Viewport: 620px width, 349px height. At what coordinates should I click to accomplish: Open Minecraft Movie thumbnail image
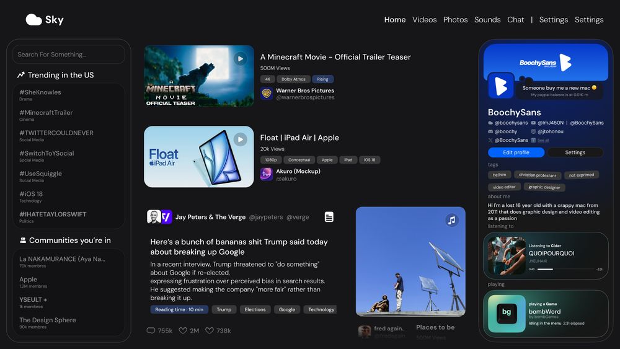pos(199,76)
